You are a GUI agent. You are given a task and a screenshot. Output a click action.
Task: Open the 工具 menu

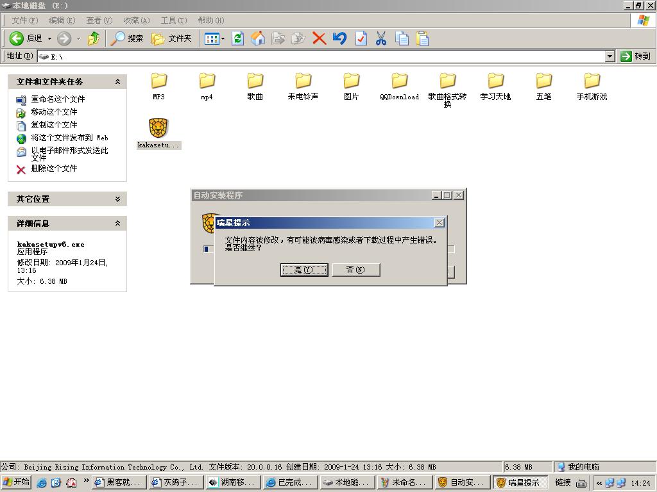[173, 20]
